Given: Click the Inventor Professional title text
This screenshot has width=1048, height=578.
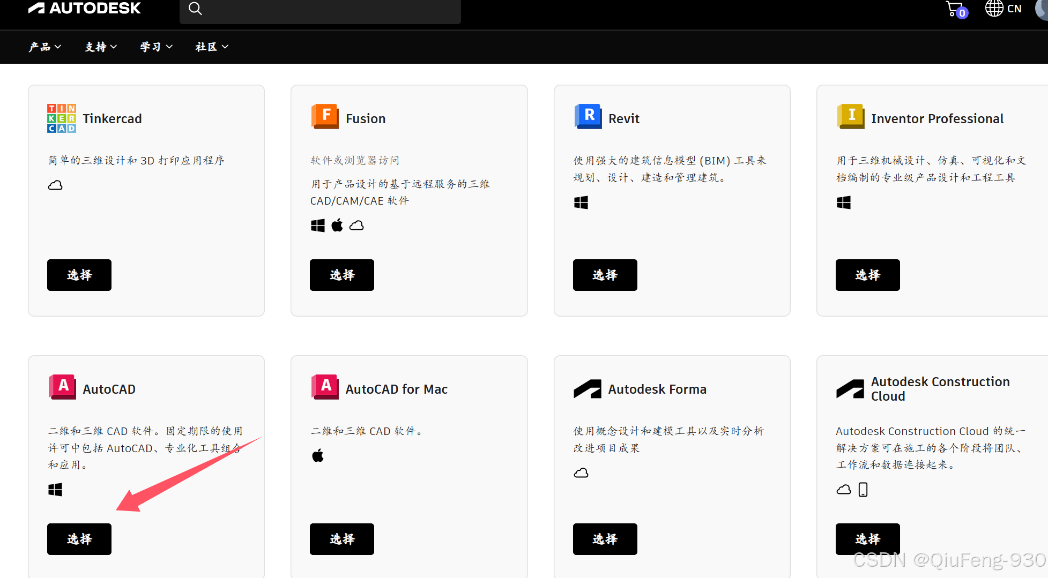Looking at the screenshot, I should pyautogui.click(x=937, y=119).
